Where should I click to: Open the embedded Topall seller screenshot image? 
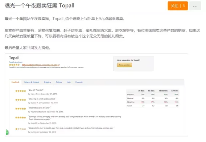tap(96, 95)
